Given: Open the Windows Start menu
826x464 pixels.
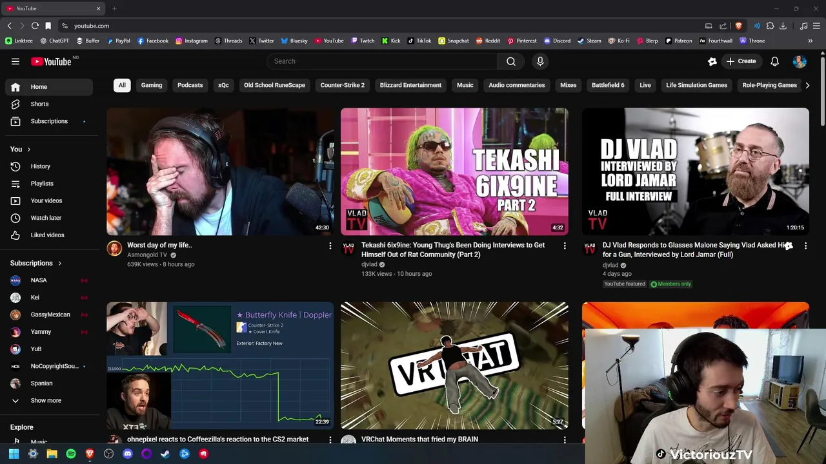Looking at the screenshot, I should (x=14, y=454).
